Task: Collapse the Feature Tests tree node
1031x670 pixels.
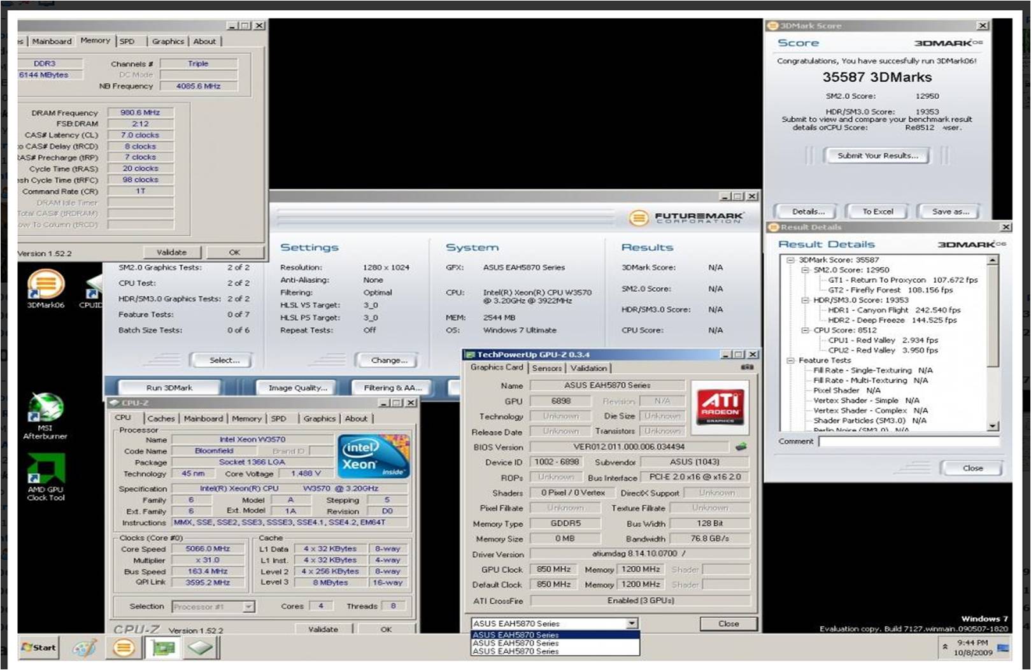Action: [790, 360]
